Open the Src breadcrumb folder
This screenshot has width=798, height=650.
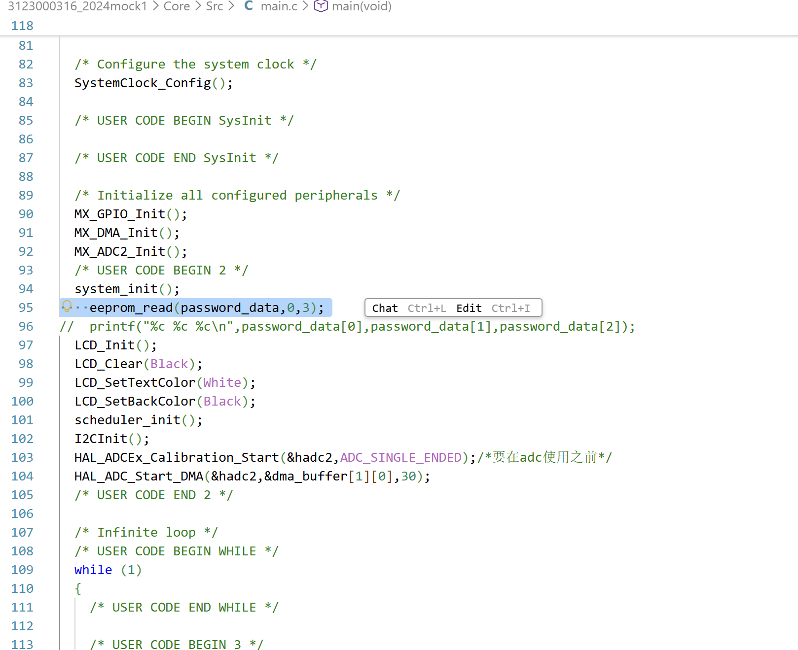point(215,6)
